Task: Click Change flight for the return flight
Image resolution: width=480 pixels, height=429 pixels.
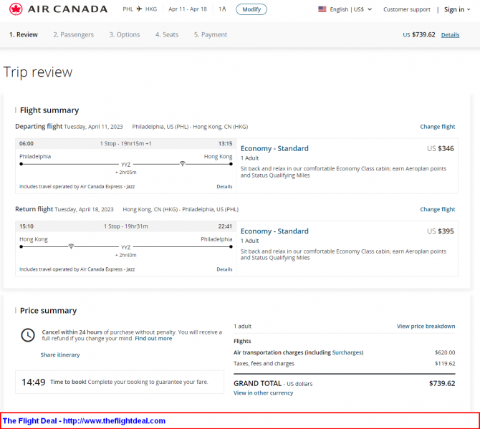Action: [438, 209]
